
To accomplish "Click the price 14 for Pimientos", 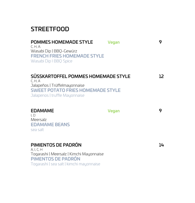I will (x=161, y=145).
